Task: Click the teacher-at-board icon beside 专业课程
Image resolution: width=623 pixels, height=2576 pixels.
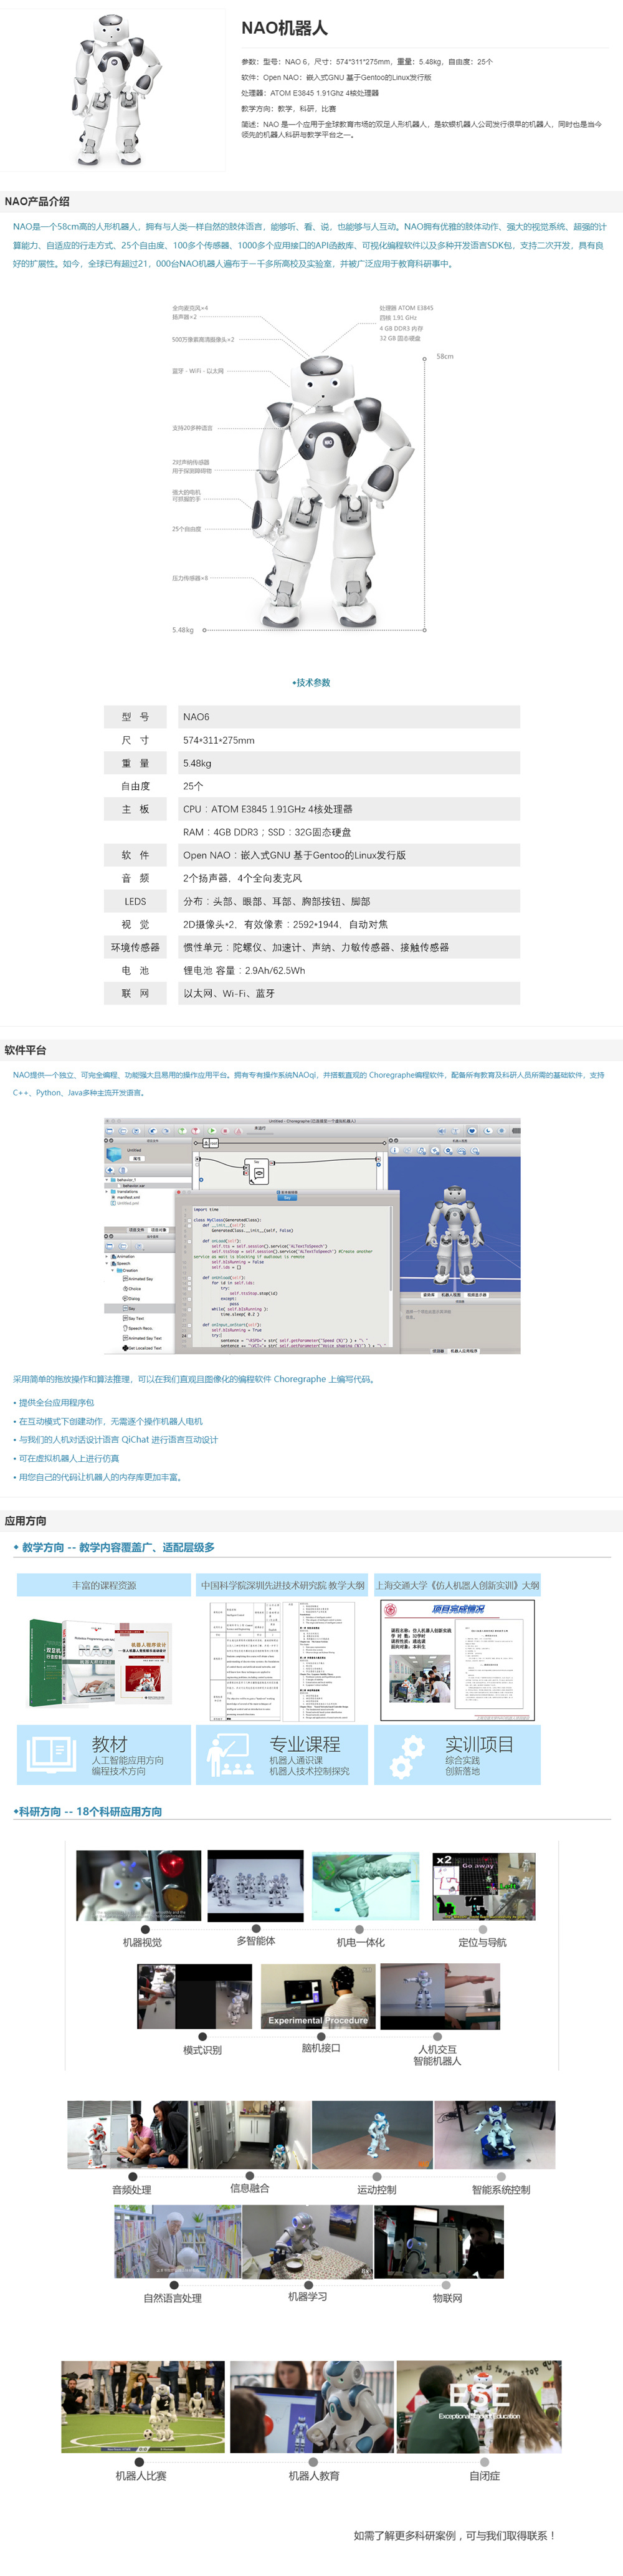Action: coord(229,1754)
